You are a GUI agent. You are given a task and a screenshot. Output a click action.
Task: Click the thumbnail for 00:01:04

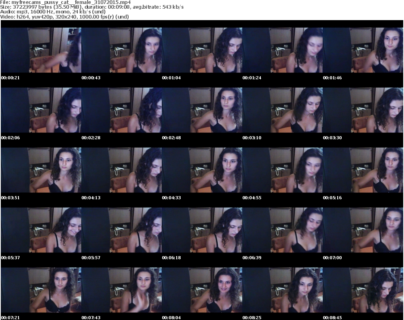pos(202,50)
